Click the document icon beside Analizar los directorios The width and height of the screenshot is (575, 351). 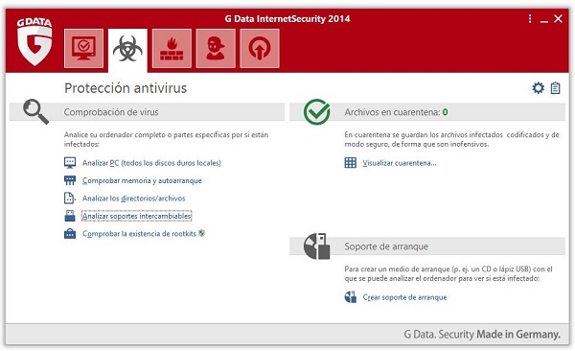pyautogui.click(x=70, y=198)
